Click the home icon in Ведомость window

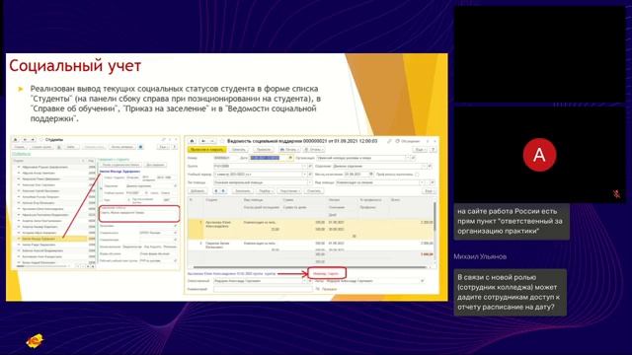(x=193, y=141)
